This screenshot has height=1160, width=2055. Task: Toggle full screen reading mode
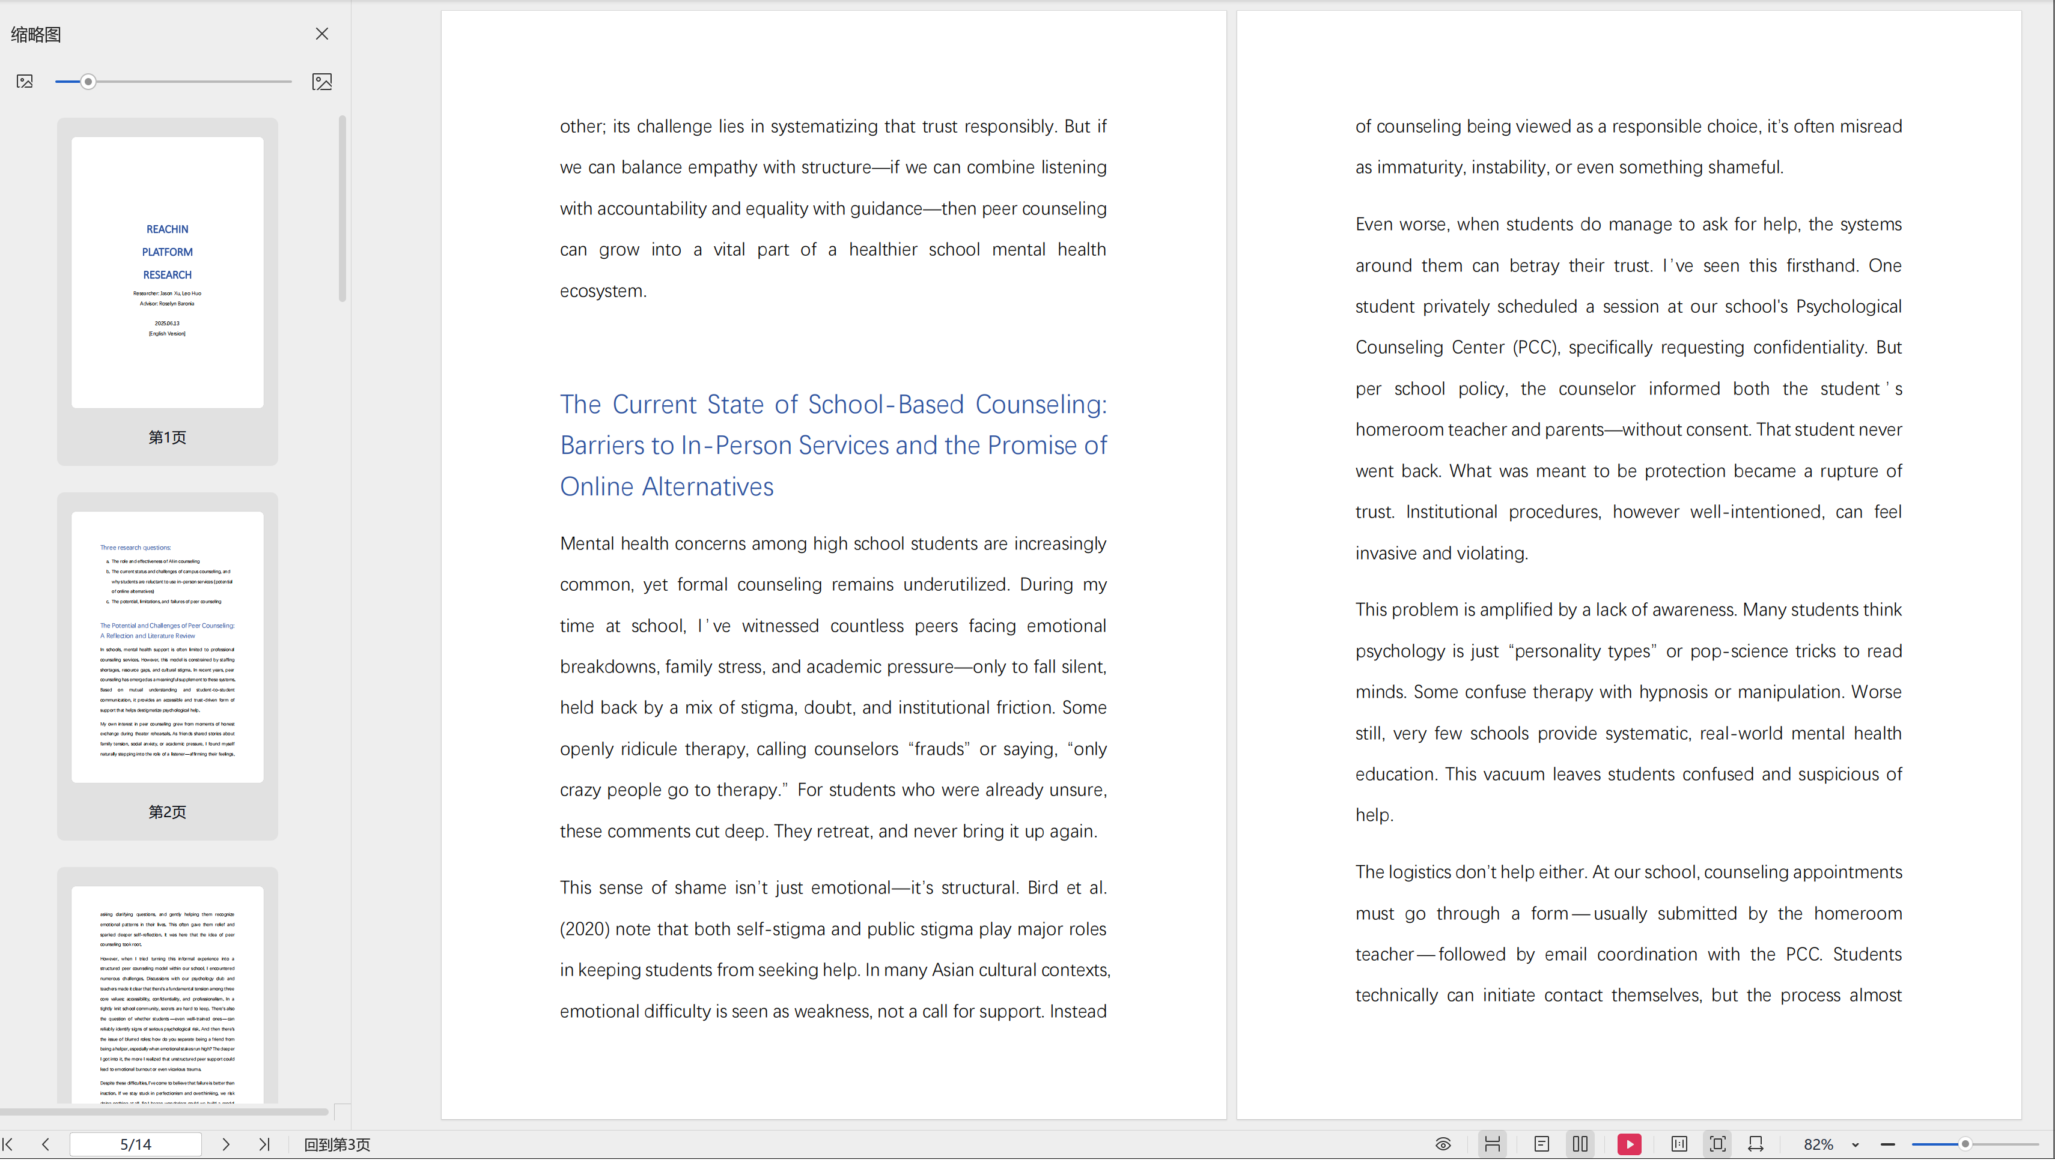click(1717, 1144)
